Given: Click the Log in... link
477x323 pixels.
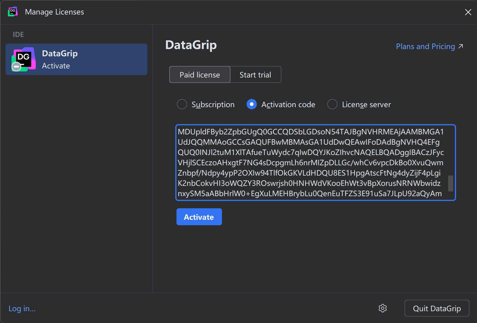Looking at the screenshot, I should [22, 308].
